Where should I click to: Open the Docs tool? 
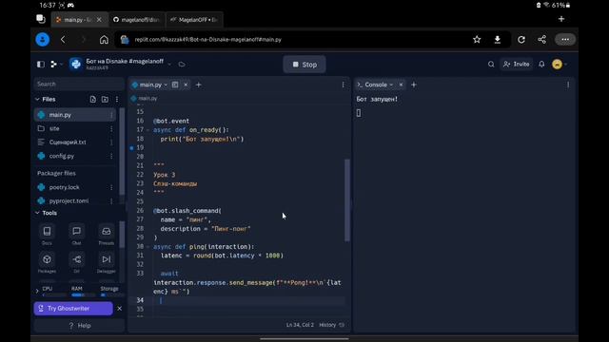point(47,235)
